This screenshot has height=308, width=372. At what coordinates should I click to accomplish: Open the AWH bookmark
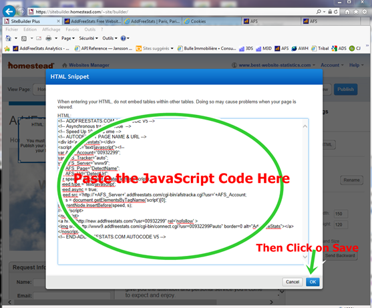coord(300,49)
